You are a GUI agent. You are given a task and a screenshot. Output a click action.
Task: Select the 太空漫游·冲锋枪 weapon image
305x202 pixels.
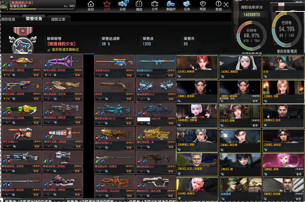click(x=63, y=181)
